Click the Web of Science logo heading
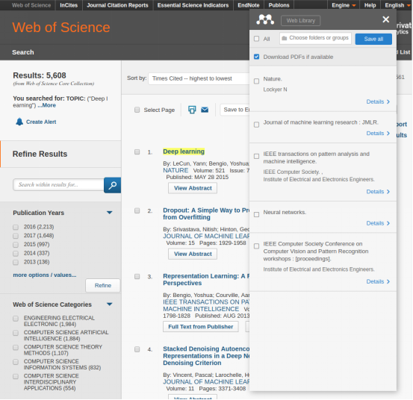 [x=61, y=28]
